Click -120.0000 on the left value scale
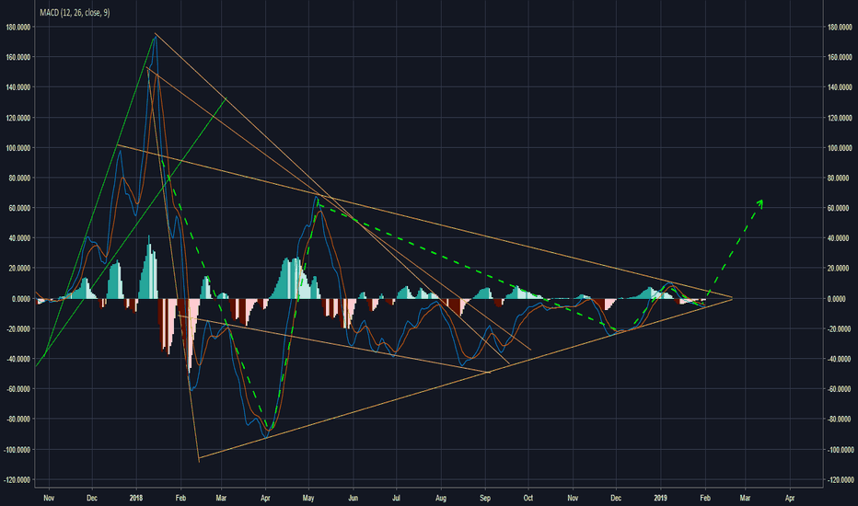This screenshot has width=858, height=506. coord(17,479)
